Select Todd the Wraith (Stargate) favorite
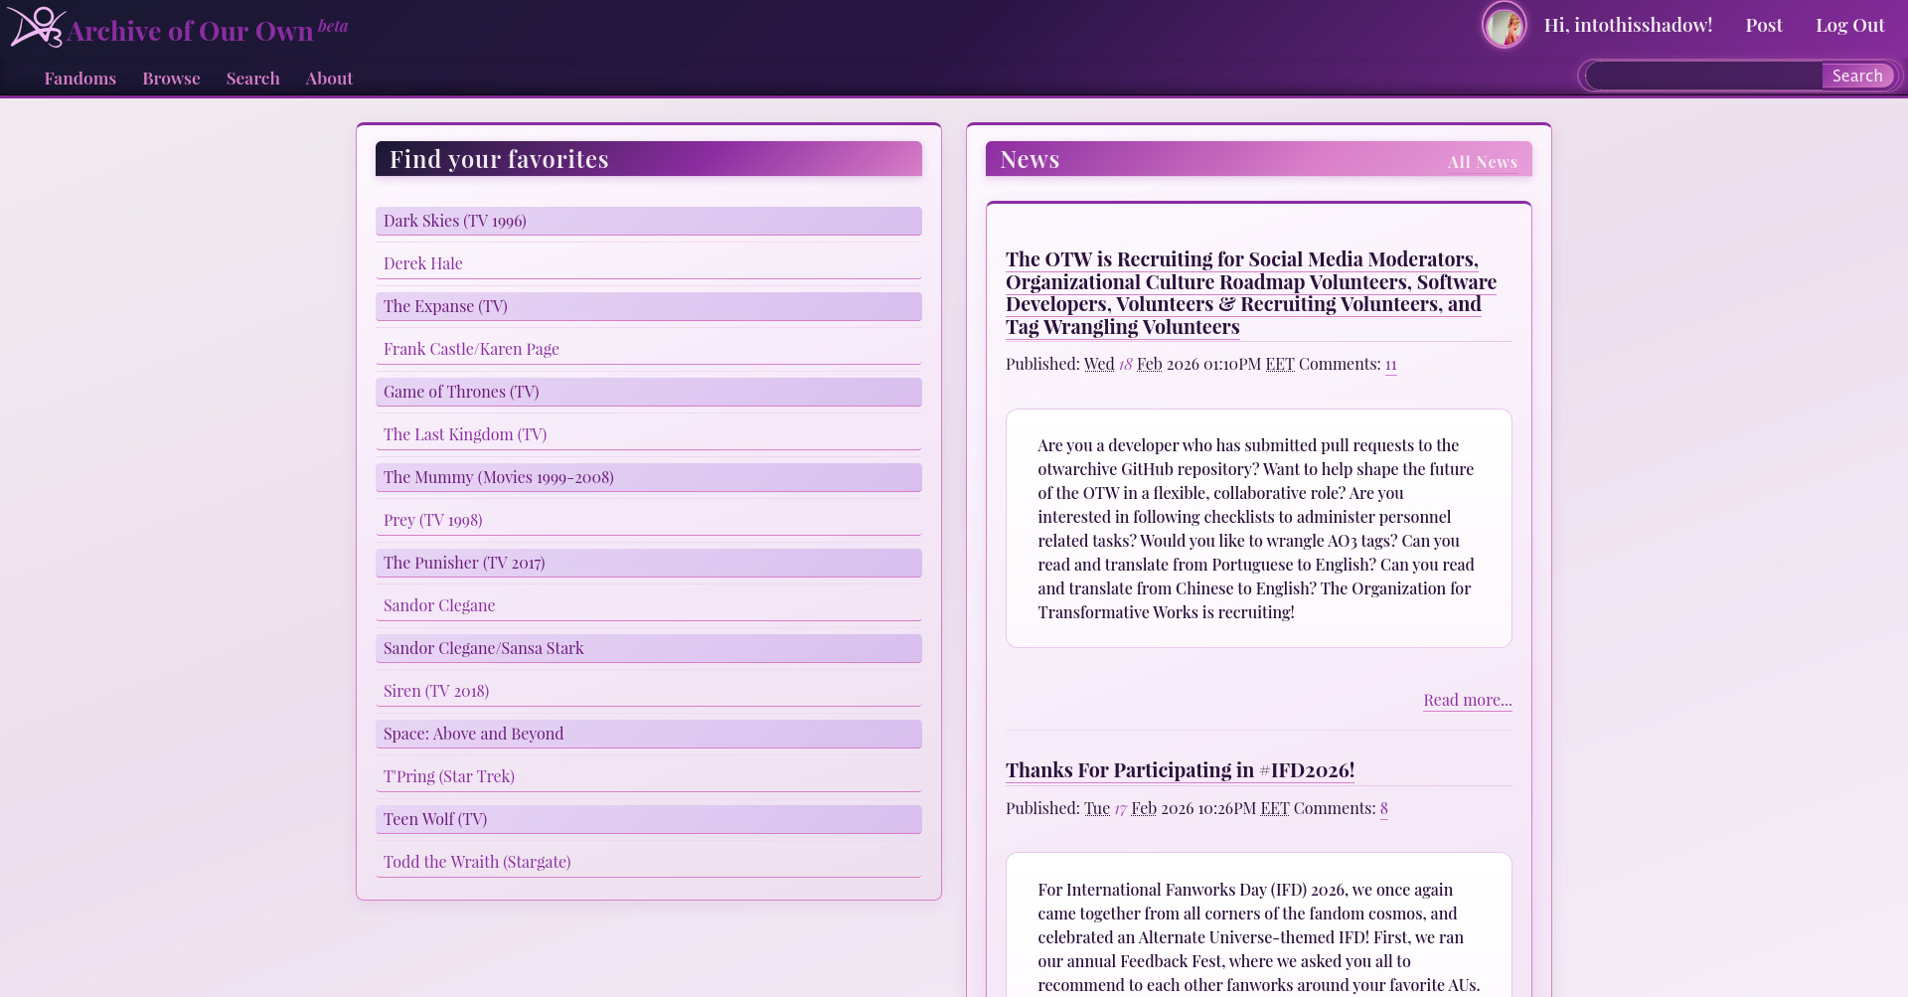 (476, 861)
